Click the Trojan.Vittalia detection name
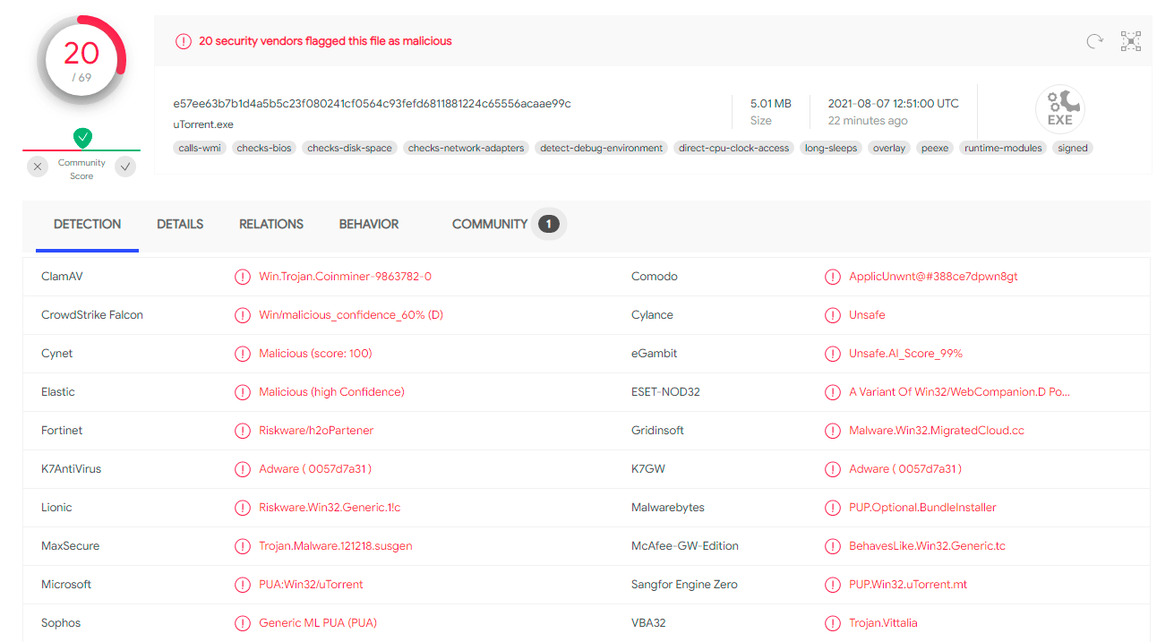The height and width of the screenshot is (642, 1174). pyautogui.click(x=884, y=623)
